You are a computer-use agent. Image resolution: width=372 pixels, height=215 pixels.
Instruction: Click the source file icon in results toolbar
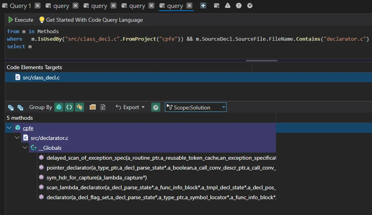103,107
